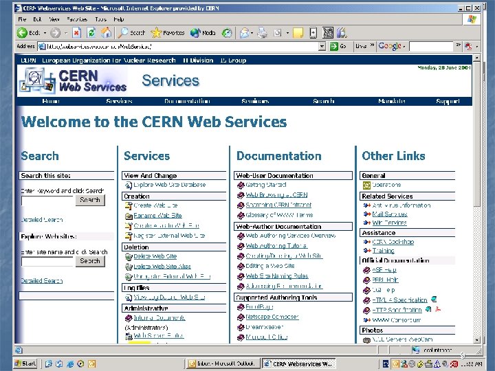Open the Mail icon dropdown arrow
495x371 pixels.
(252, 33)
